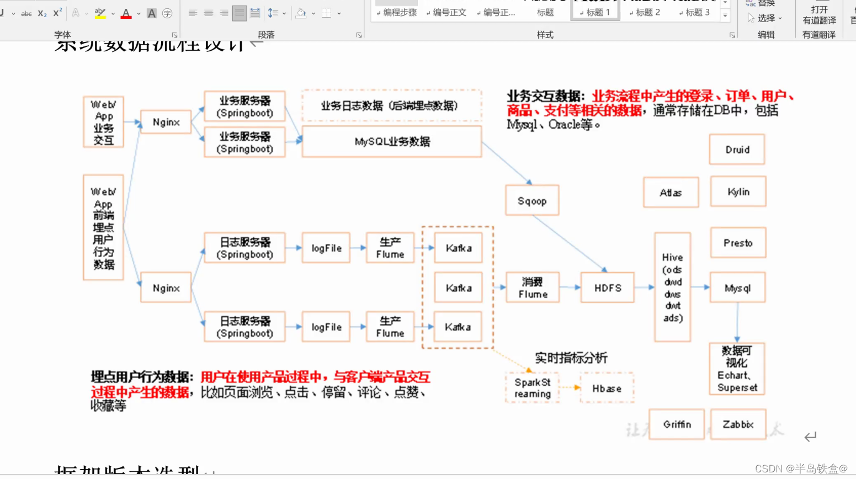Click the 数据可视化 Echart Superset box
Image resolution: width=856 pixels, height=479 pixels.
click(737, 369)
